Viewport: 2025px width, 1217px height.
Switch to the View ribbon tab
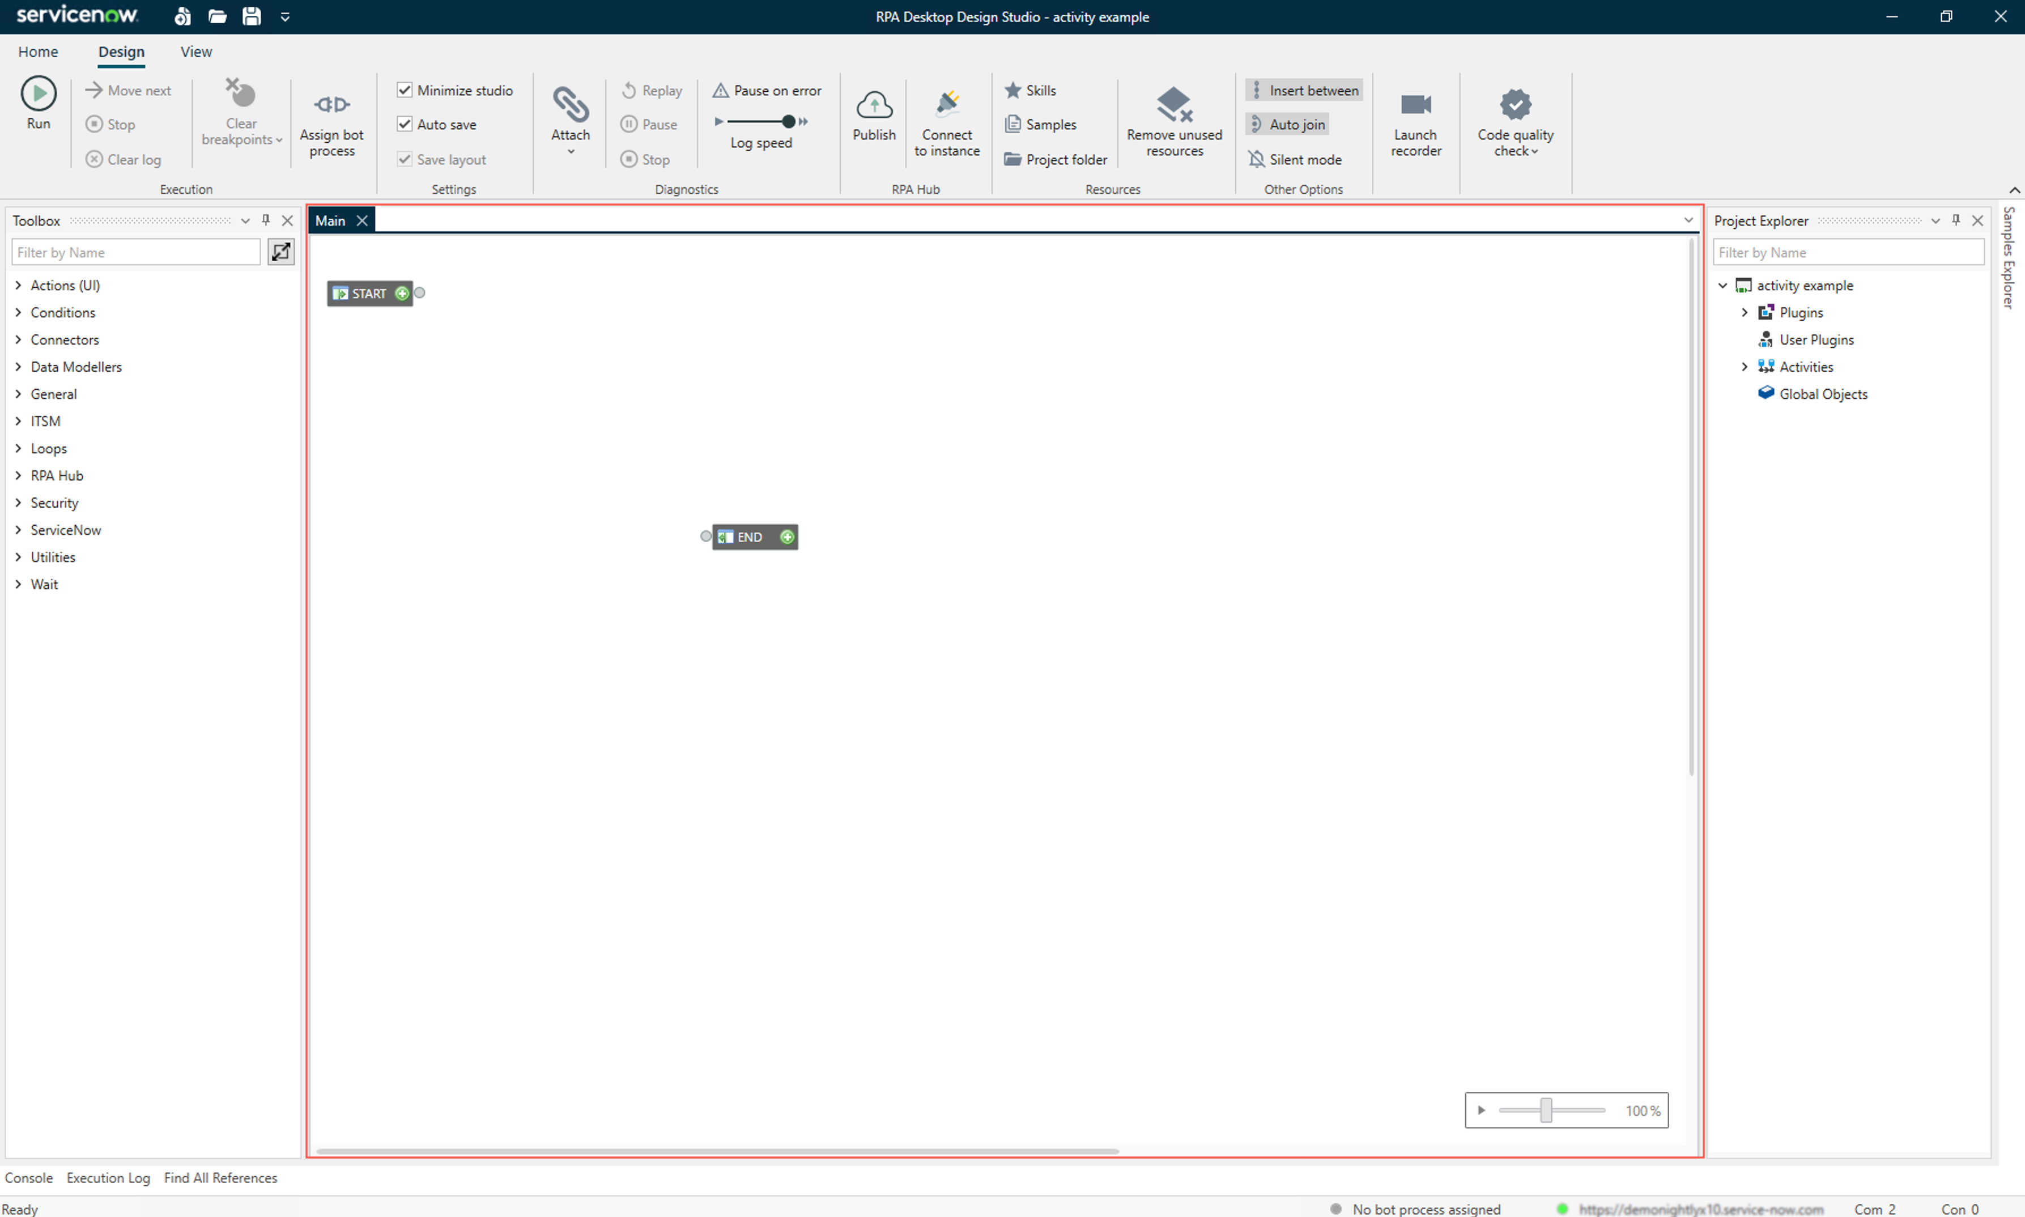coord(196,52)
